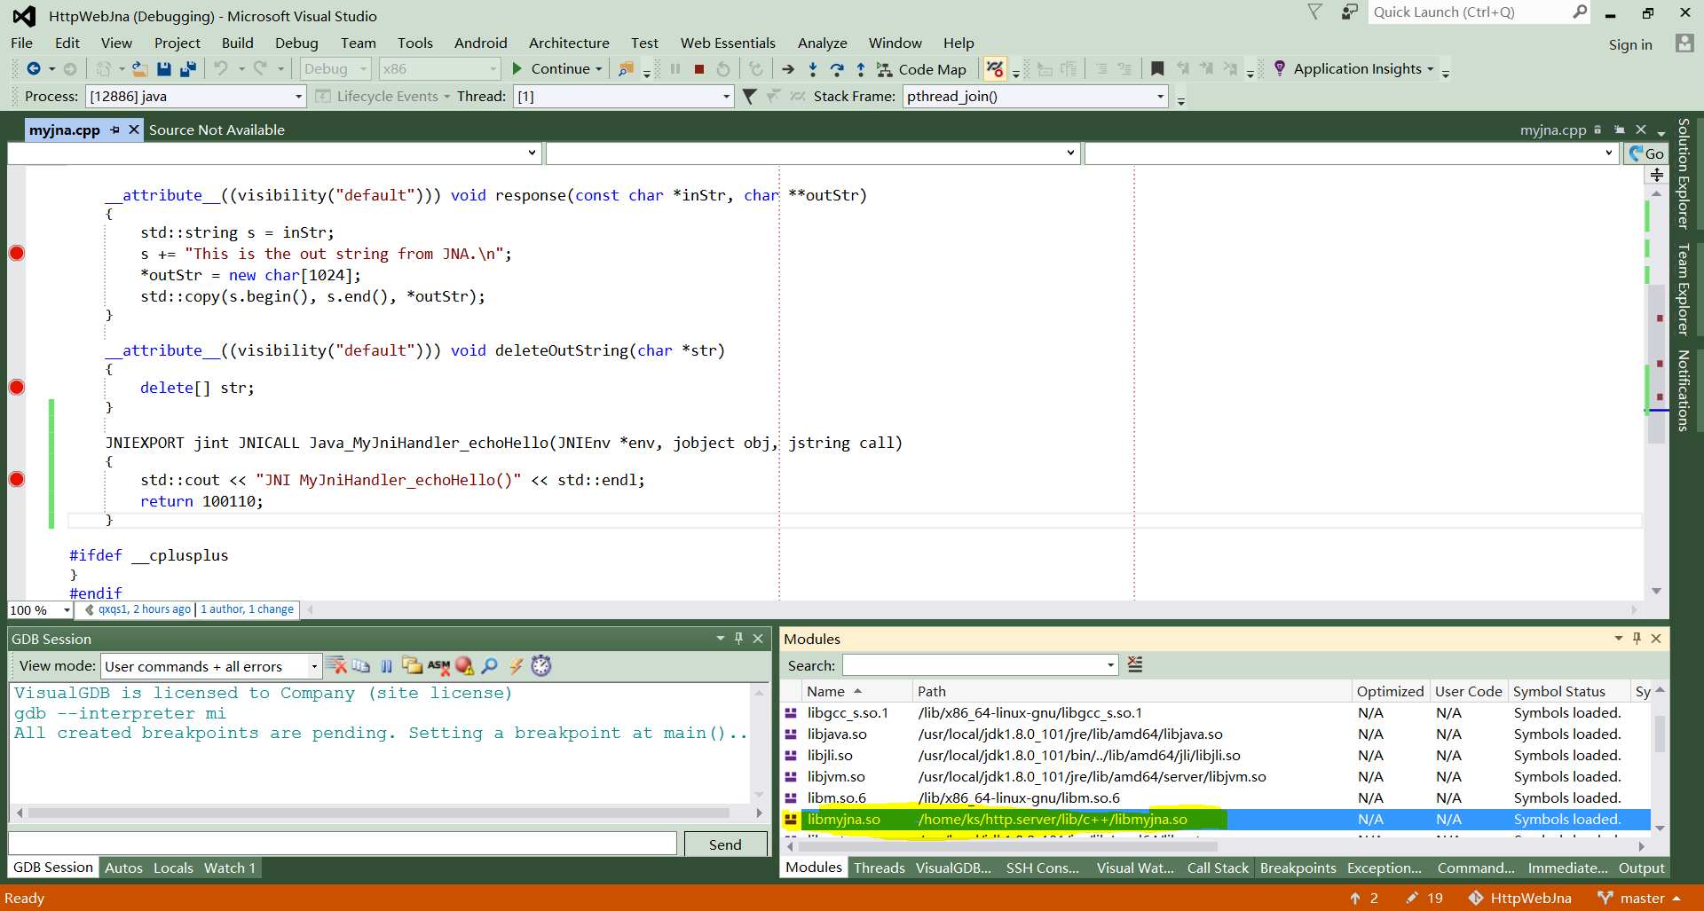Switch to the Breakpoints tab
Image resolution: width=1704 pixels, height=911 pixels.
[x=1298, y=868]
